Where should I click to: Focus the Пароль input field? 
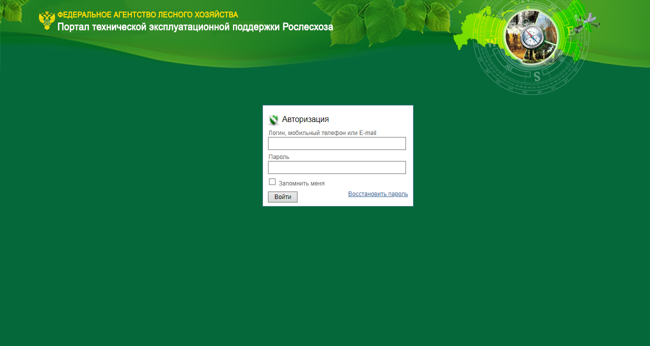click(x=337, y=167)
